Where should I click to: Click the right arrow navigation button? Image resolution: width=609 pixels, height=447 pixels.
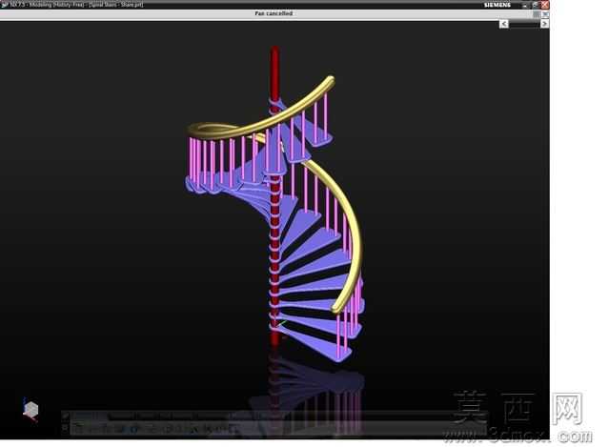point(544,24)
